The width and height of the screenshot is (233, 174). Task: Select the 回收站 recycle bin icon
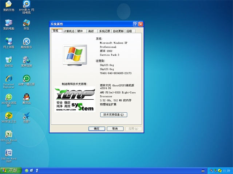coord(9,60)
